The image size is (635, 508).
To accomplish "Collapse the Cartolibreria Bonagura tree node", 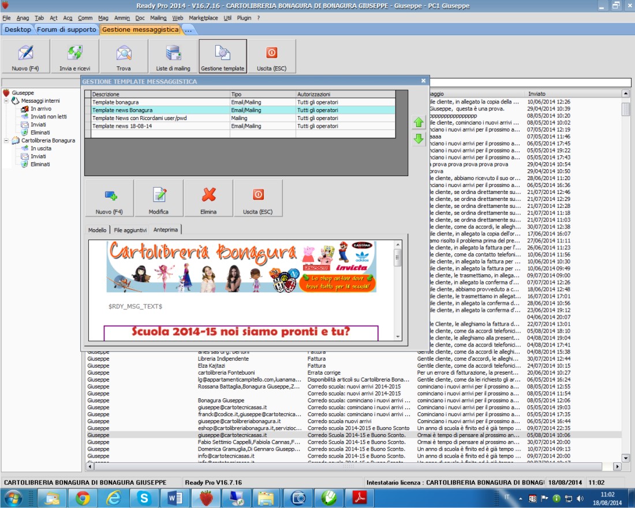I will pyautogui.click(x=6, y=141).
